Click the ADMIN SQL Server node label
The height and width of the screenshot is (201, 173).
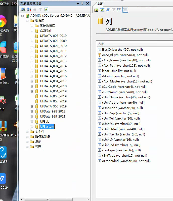tap(60, 16)
